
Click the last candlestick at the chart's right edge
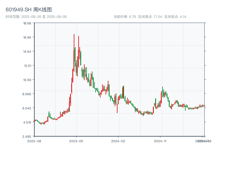tap(205, 106)
